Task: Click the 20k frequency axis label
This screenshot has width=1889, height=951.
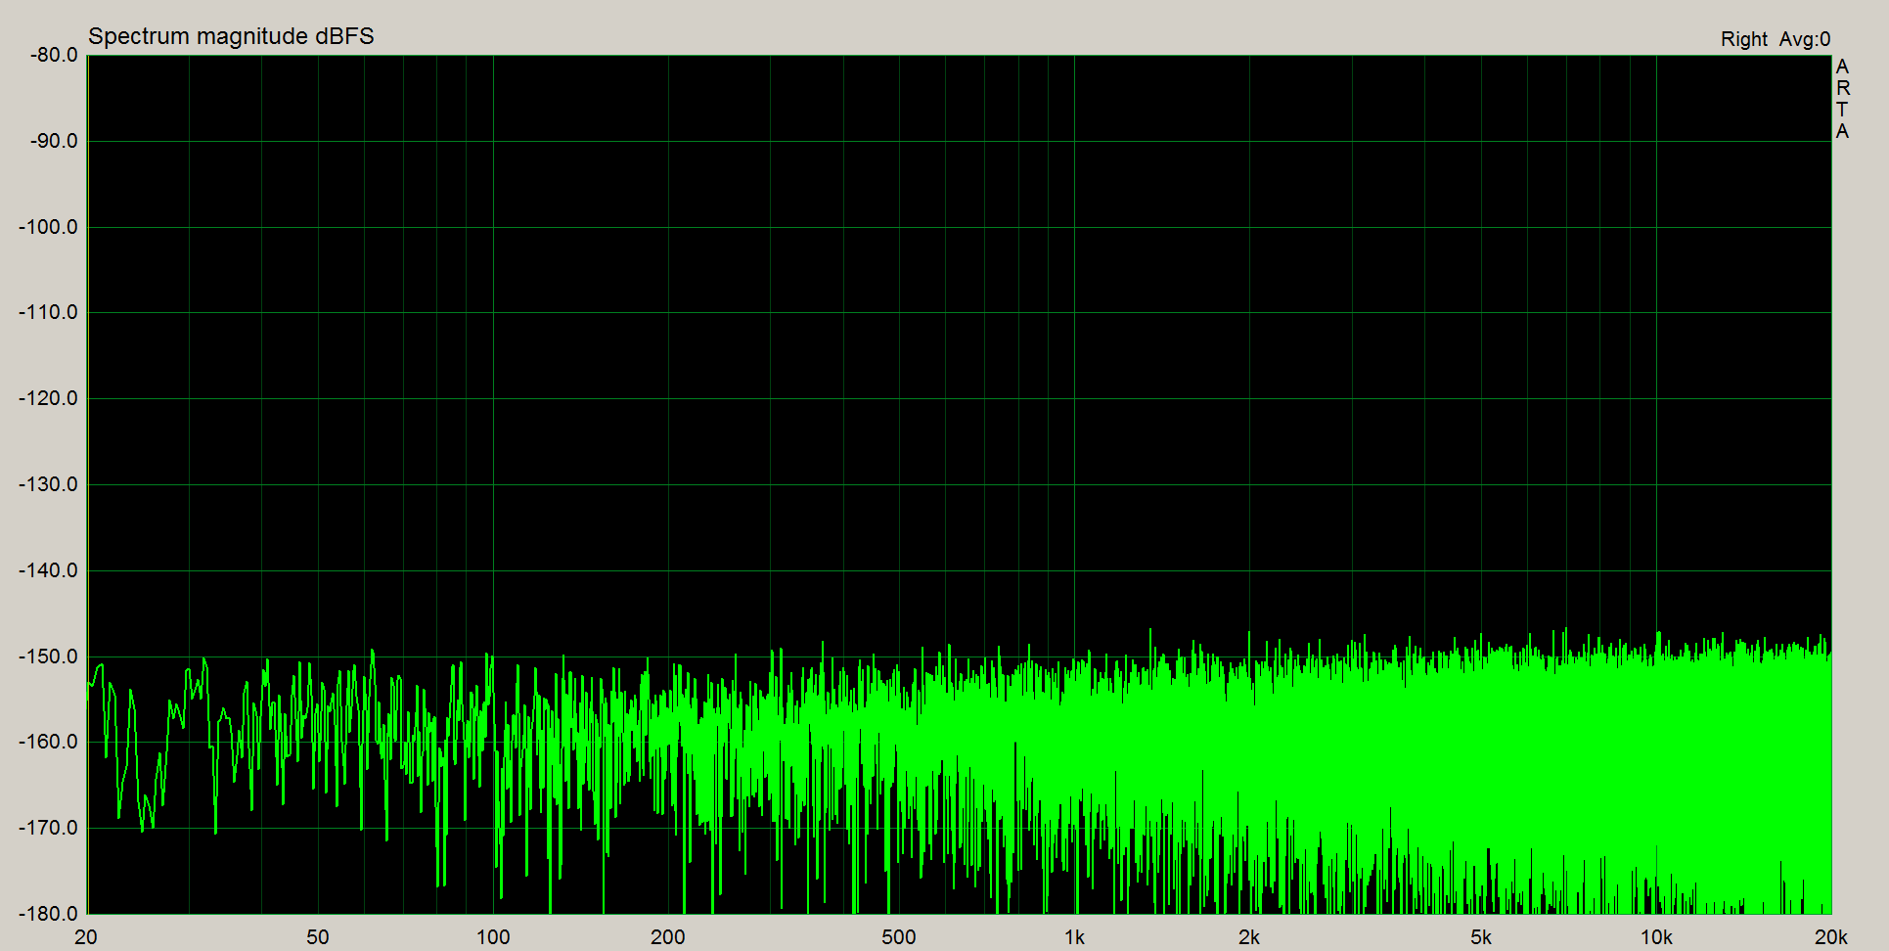Action: pos(1831,937)
